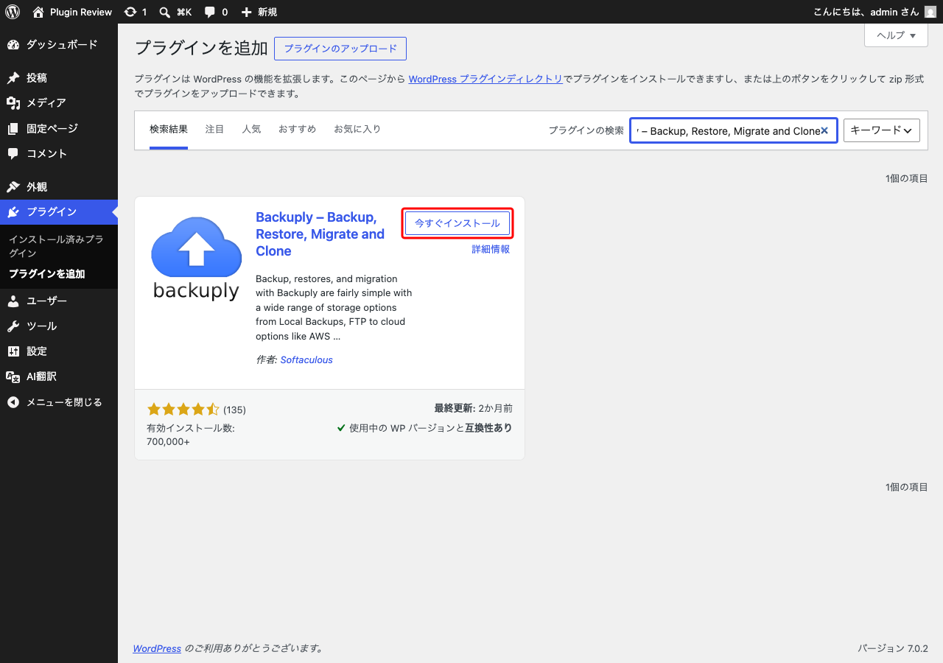
Task: Switch to the おすすめ tab
Action: tap(297, 130)
